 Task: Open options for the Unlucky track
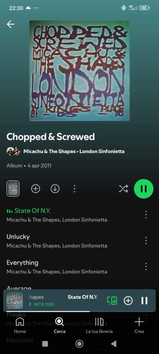click(146, 241)
